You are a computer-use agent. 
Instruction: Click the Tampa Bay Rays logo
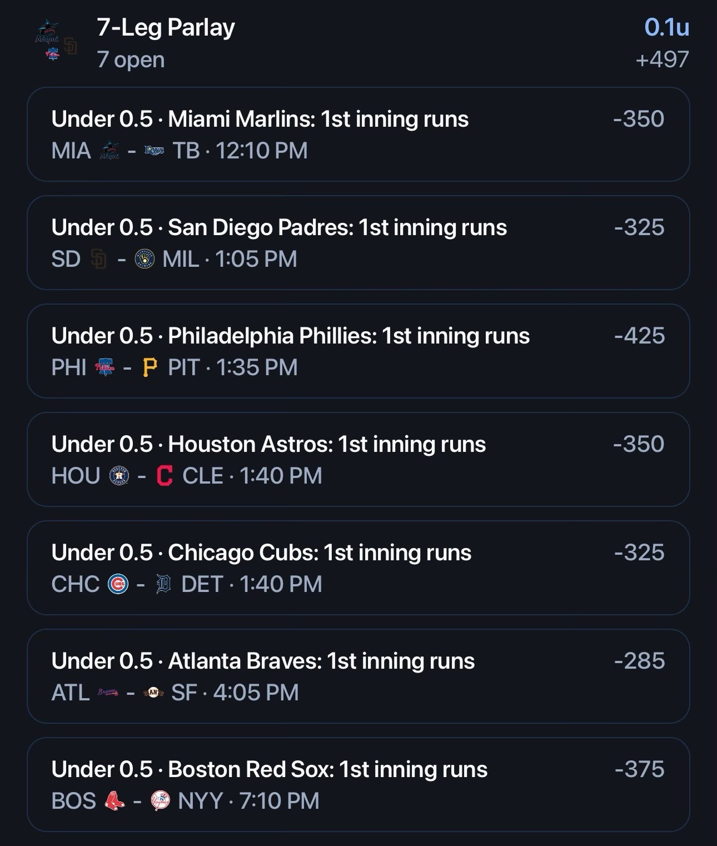coord(155,151)
